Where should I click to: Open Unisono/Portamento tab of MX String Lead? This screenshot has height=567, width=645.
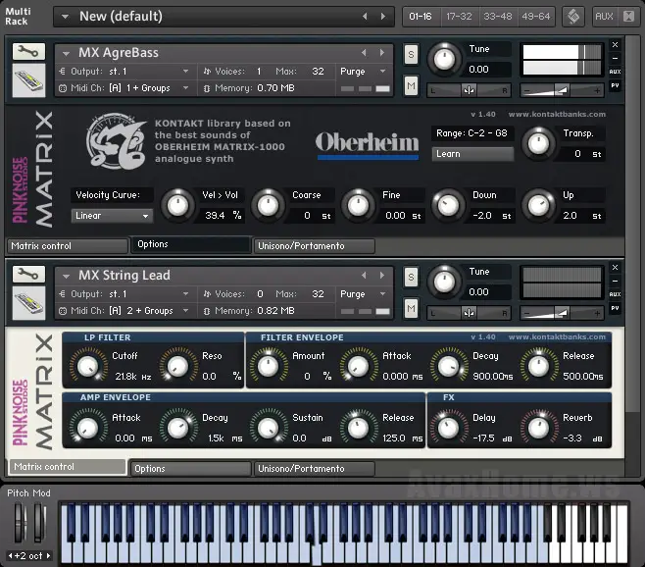pos(315,469)
